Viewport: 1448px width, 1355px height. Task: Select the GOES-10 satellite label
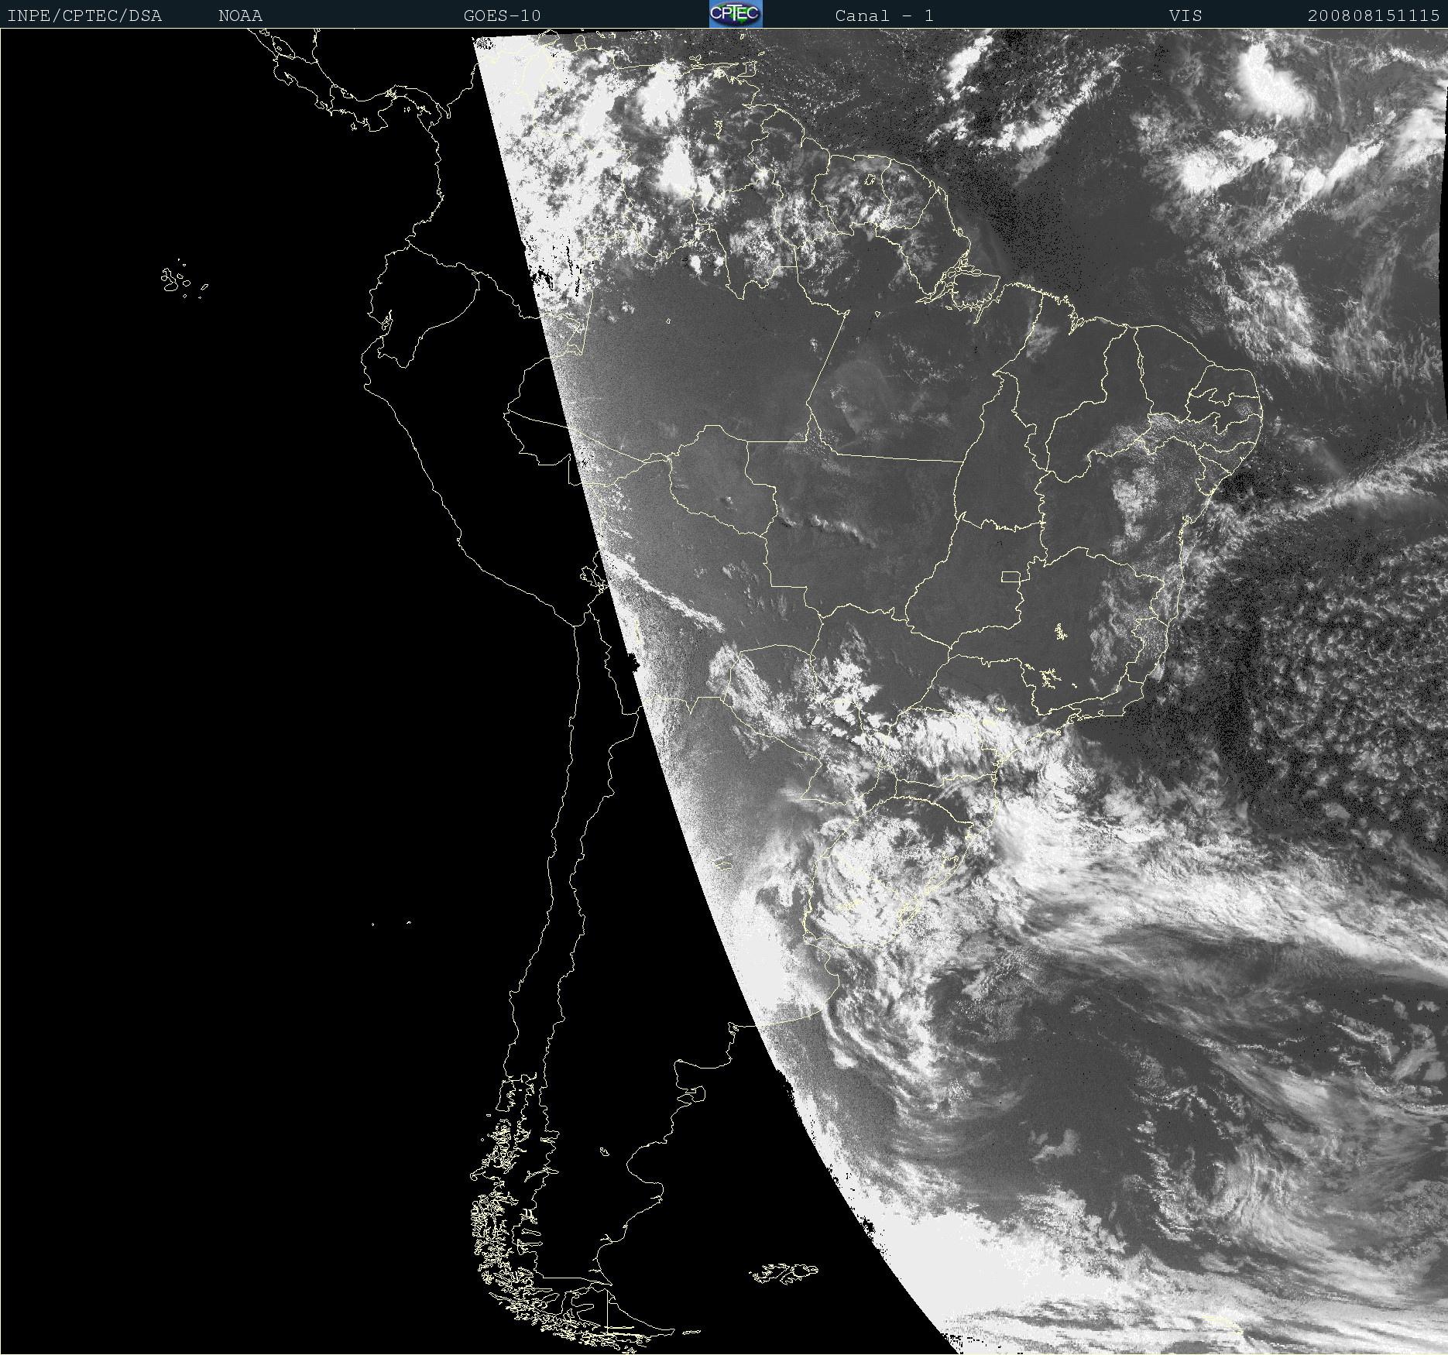pyautogui.click(x=502, y=15)
